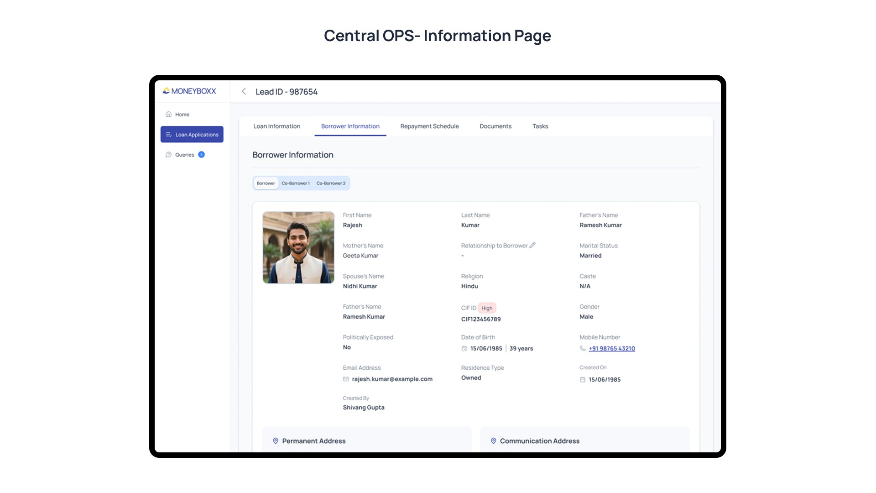Click the location pin beside Permanent Address
This screenshot has height=493, width=876.
tap(276, 441)
